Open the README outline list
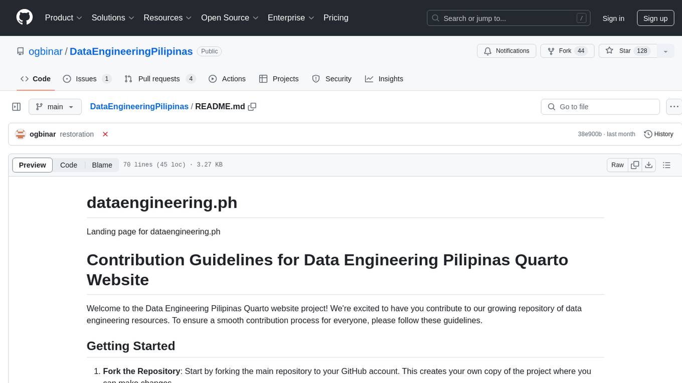 tap(667, 165)
